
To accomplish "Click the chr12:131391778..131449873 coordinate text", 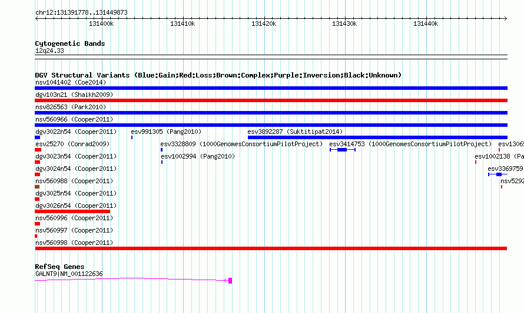I will (x=81, y=13).
